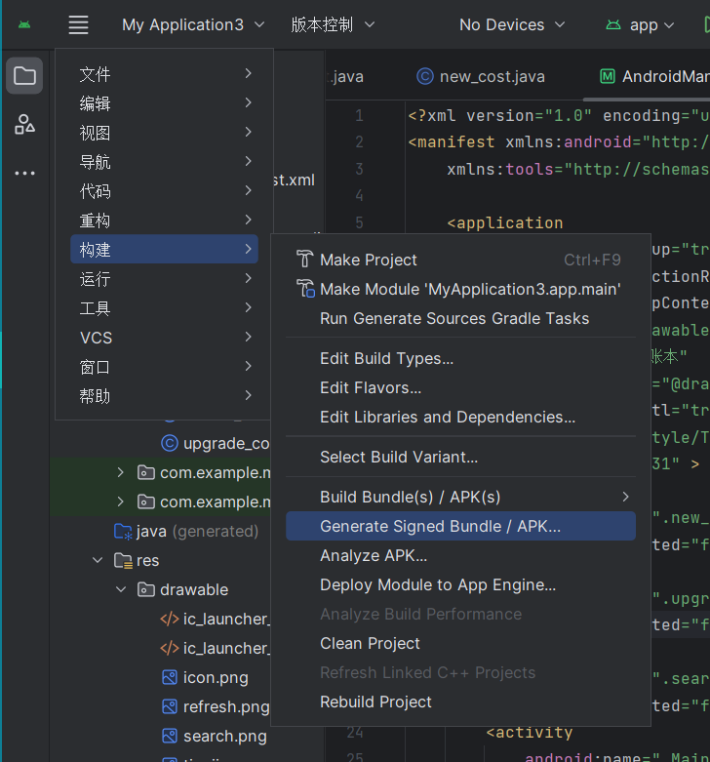Select the search.png drawable file

(x=224, y=736)
